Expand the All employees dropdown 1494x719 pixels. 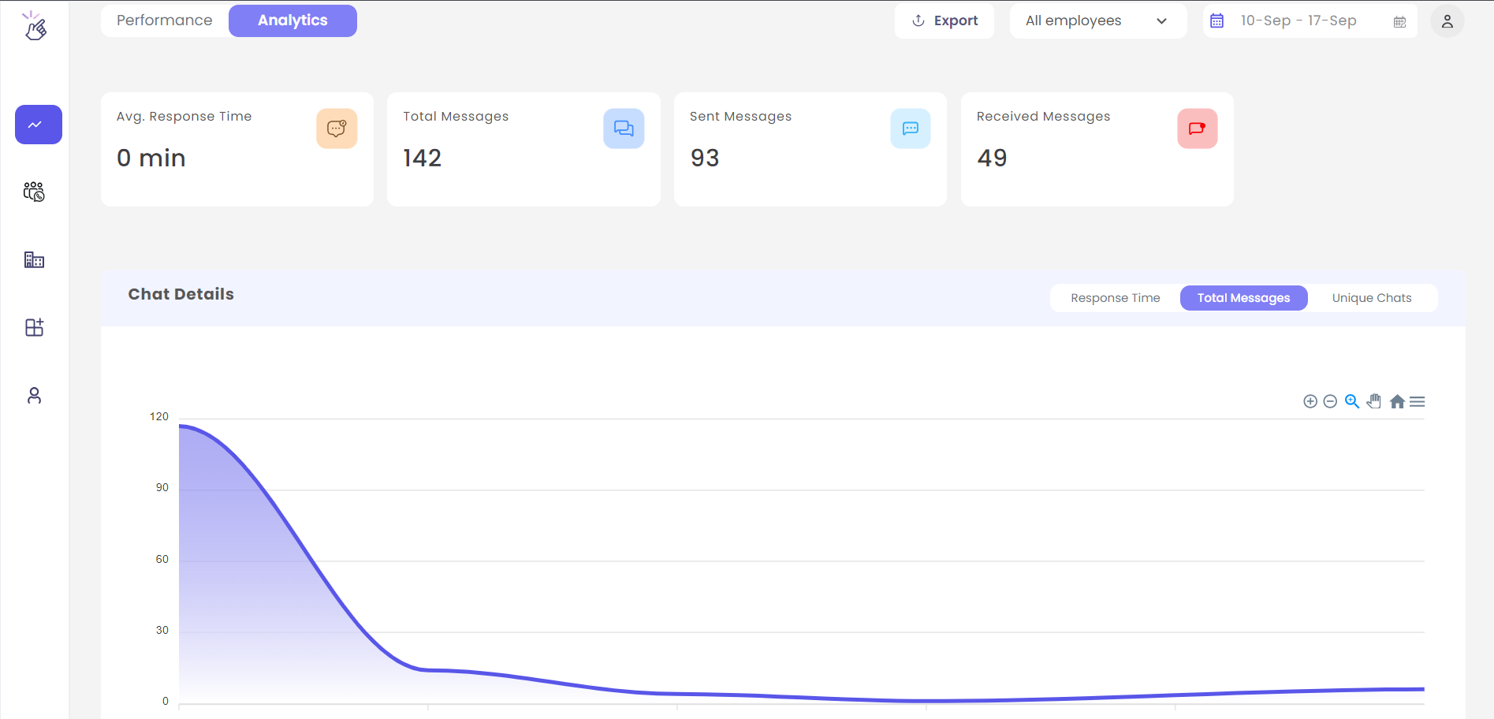pos(1098,21)
